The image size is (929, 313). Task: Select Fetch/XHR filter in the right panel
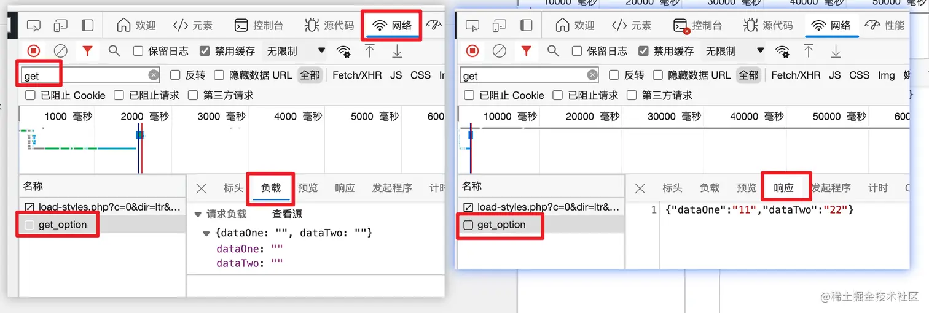(796, 75)
